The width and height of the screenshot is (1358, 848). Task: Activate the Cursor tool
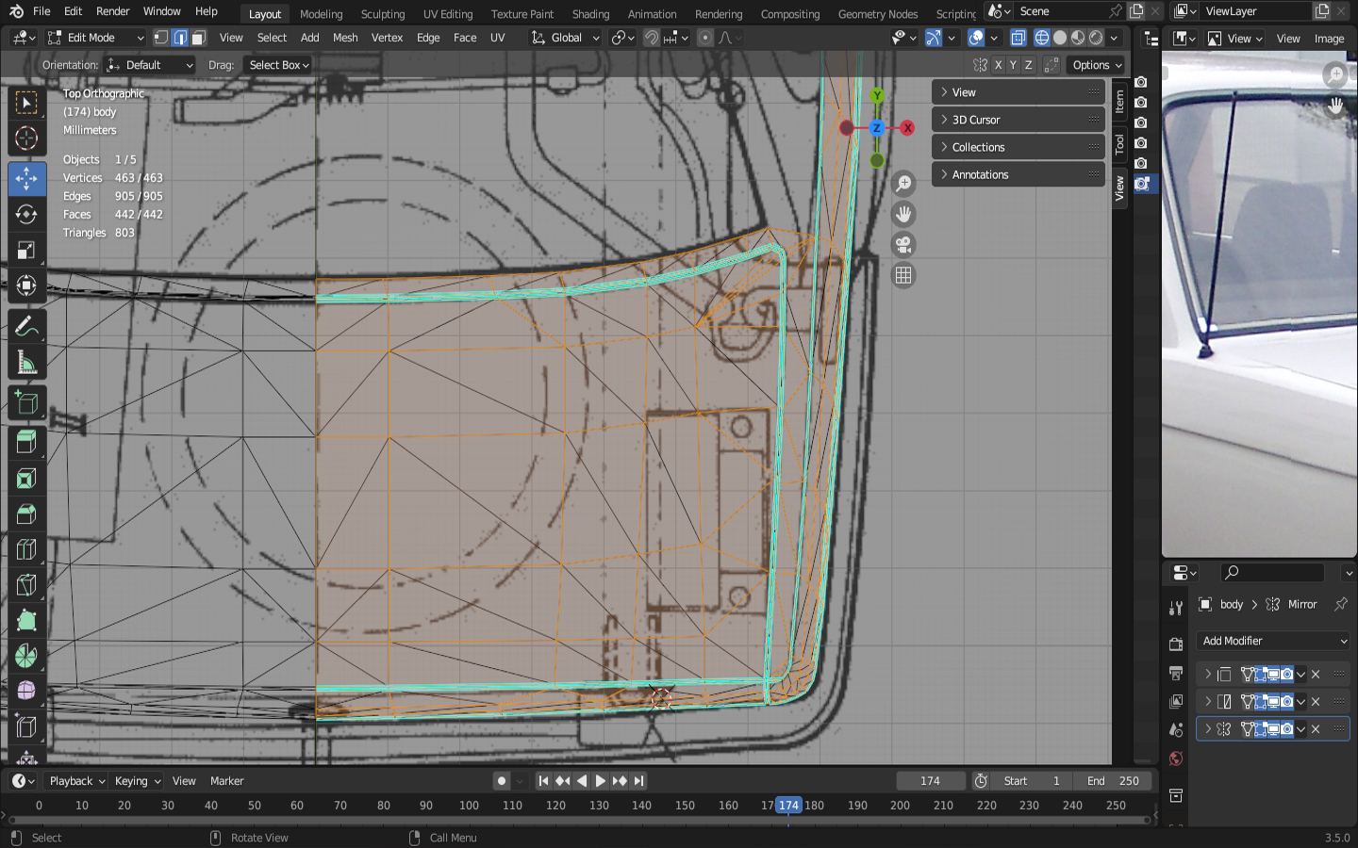point(26,139)
